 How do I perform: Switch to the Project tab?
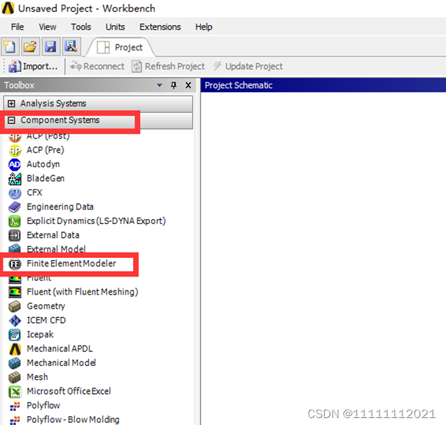pyautogui.click(x=120, y=47)
